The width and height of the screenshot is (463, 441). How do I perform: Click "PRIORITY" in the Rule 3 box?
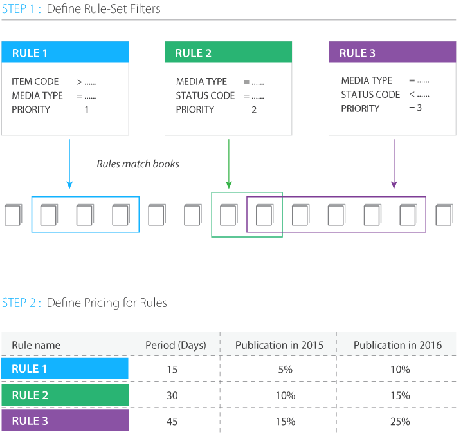(360, 109)
